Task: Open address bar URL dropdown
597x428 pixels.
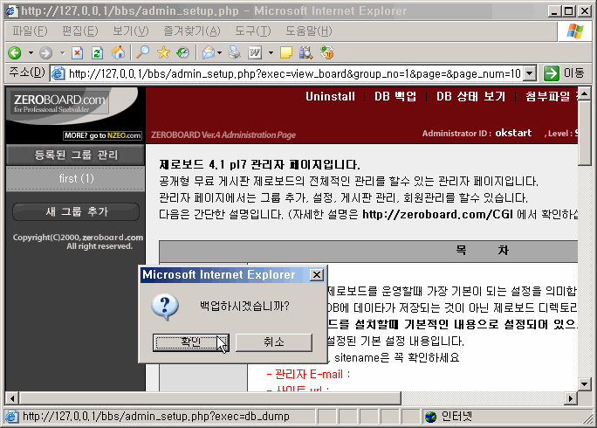Action: click(x=530, y=73)
